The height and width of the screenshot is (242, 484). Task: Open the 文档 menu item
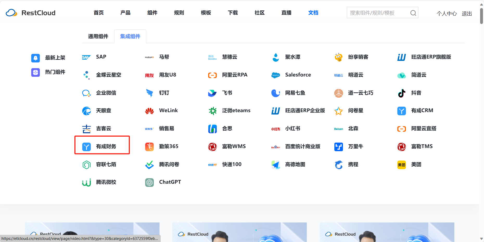click(x=313, y=13)
